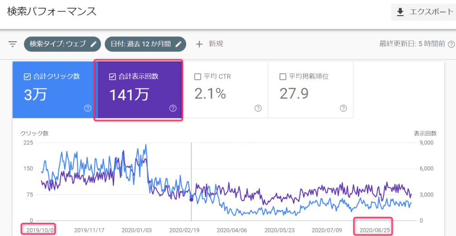Image resolution: width=456 pixels, height=236 pixels.
Task: Open help icon in 合計表示回数 card
Action: coord(173,108)
